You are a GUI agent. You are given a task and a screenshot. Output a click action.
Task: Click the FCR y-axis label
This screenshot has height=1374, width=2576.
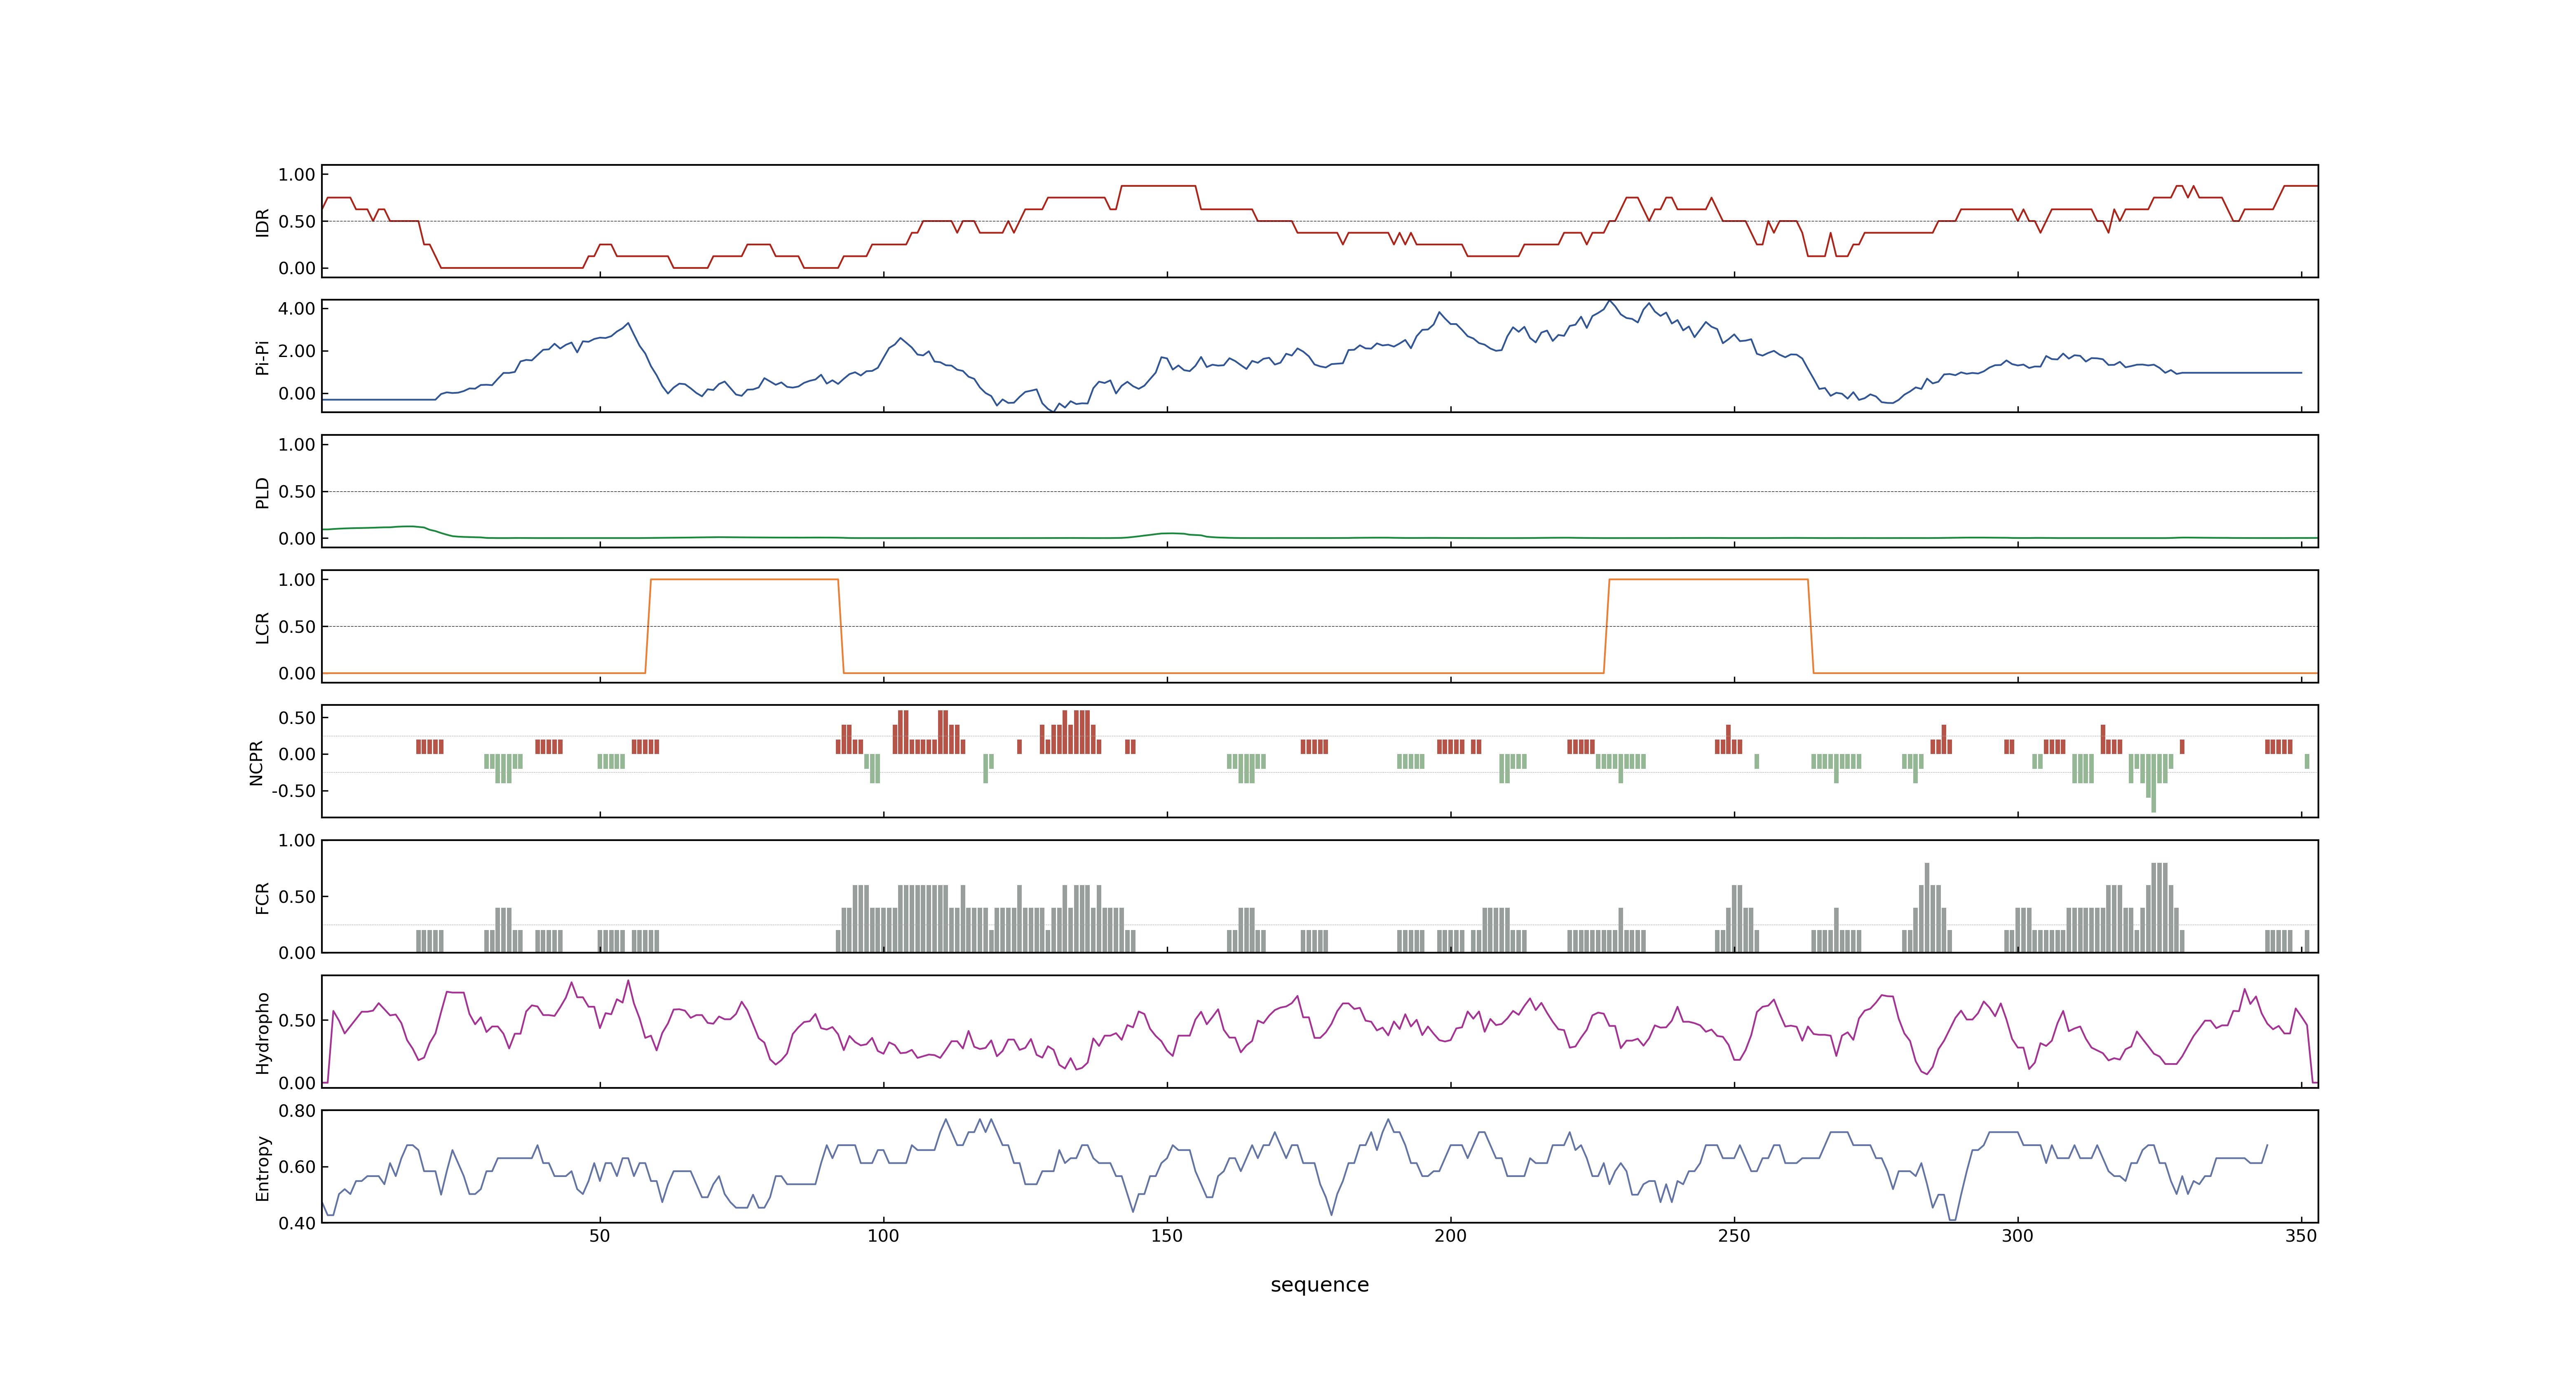262,897
